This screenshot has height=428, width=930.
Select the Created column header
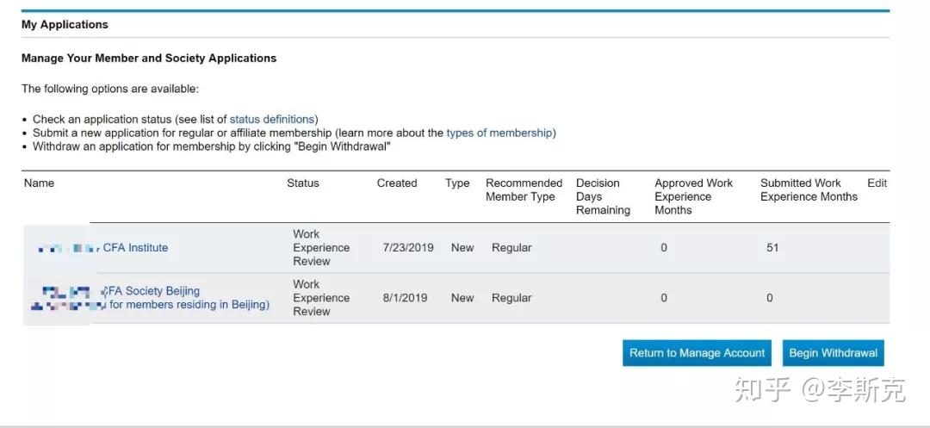pos(396,183)
